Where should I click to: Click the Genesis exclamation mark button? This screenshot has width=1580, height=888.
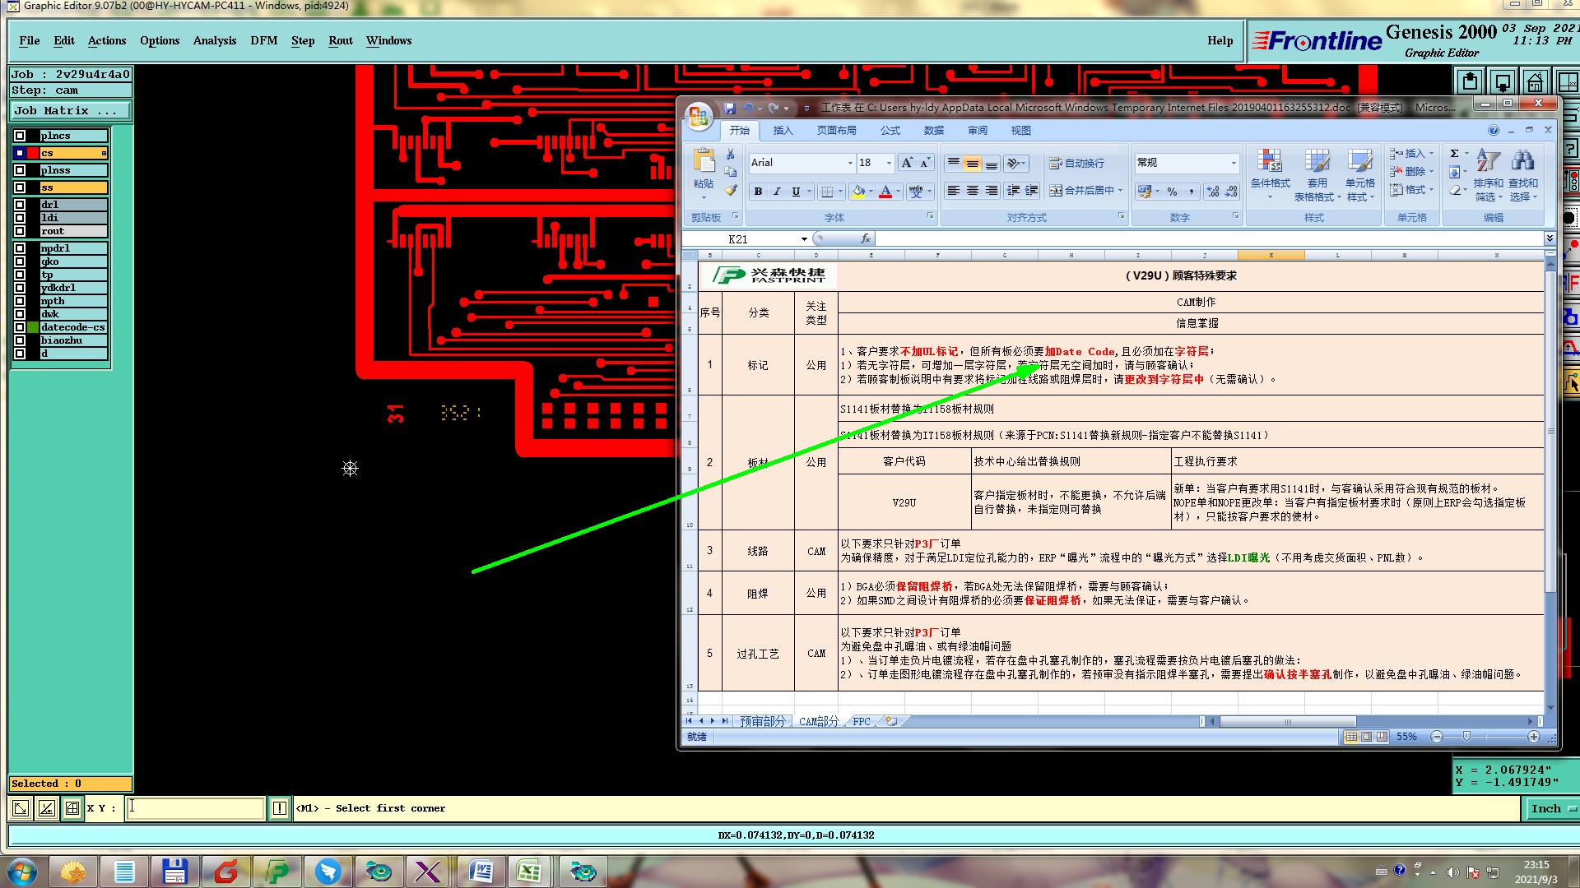[x=280, y=808]
